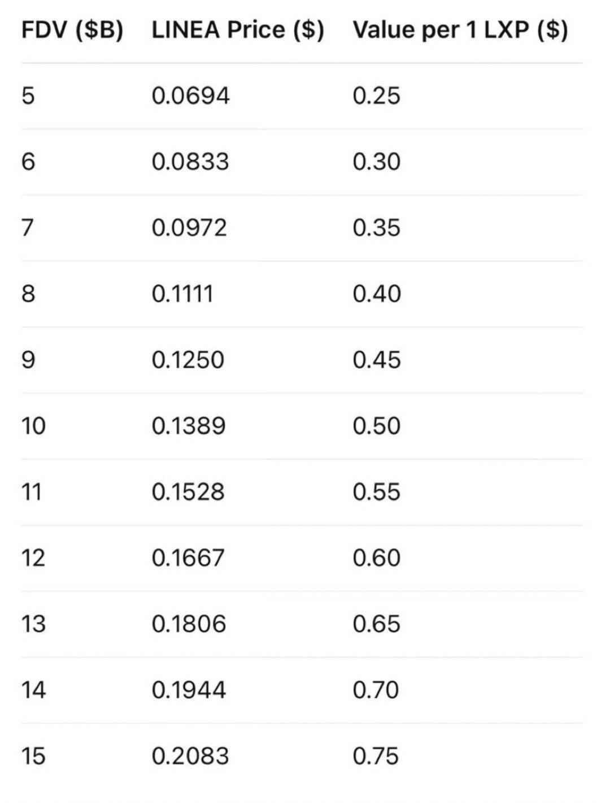Screen dimensions: 610x803
Task: Select the 0.1806 LINEA price cell
Action: pyautogui.click(x=189, y=624)
